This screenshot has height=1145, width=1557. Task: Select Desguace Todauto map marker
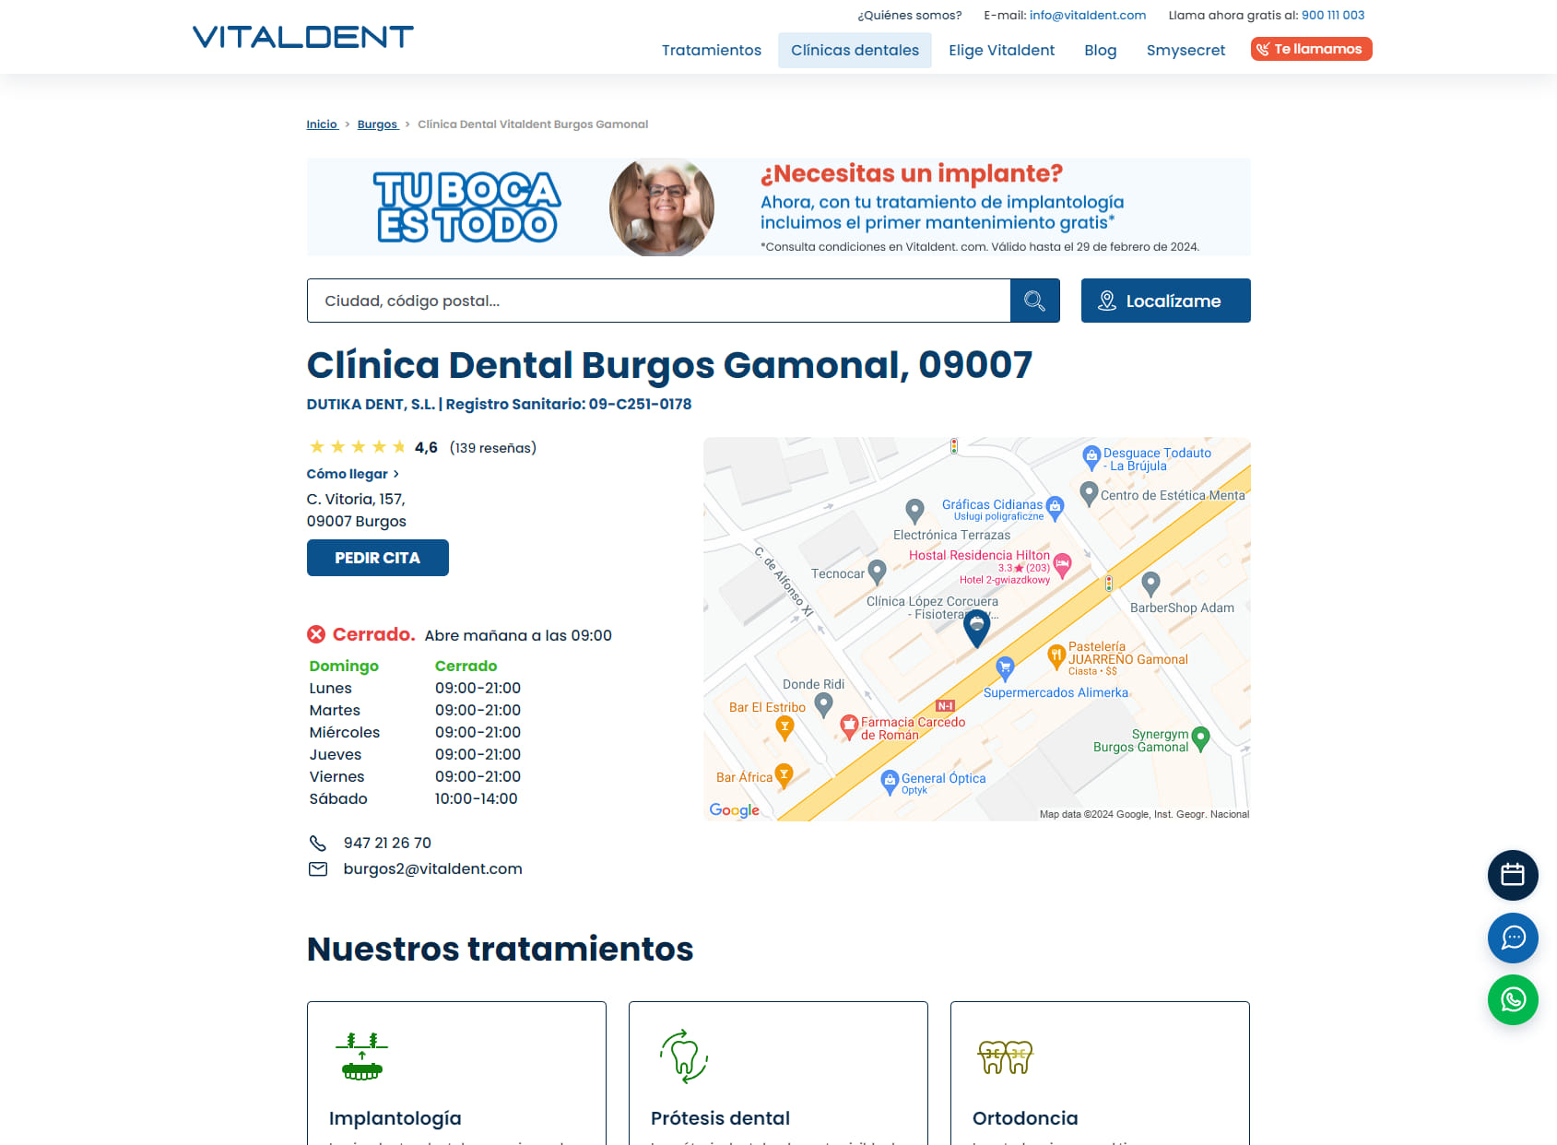pyautogui.click(x=1091, y=457)
